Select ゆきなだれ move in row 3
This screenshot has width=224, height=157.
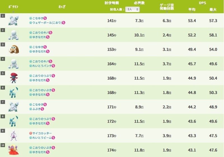(x=39, y=51)
